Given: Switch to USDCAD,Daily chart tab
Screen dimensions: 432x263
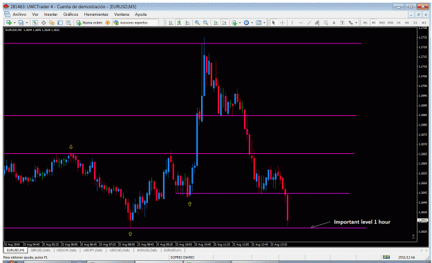Looking at the screenshot, I should click(120, 250).
